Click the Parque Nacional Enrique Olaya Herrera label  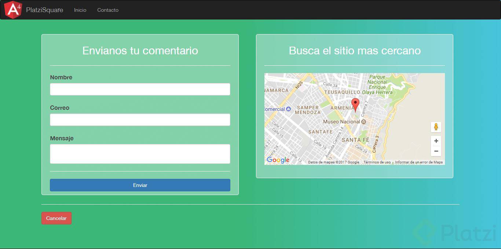pos(377,84)
